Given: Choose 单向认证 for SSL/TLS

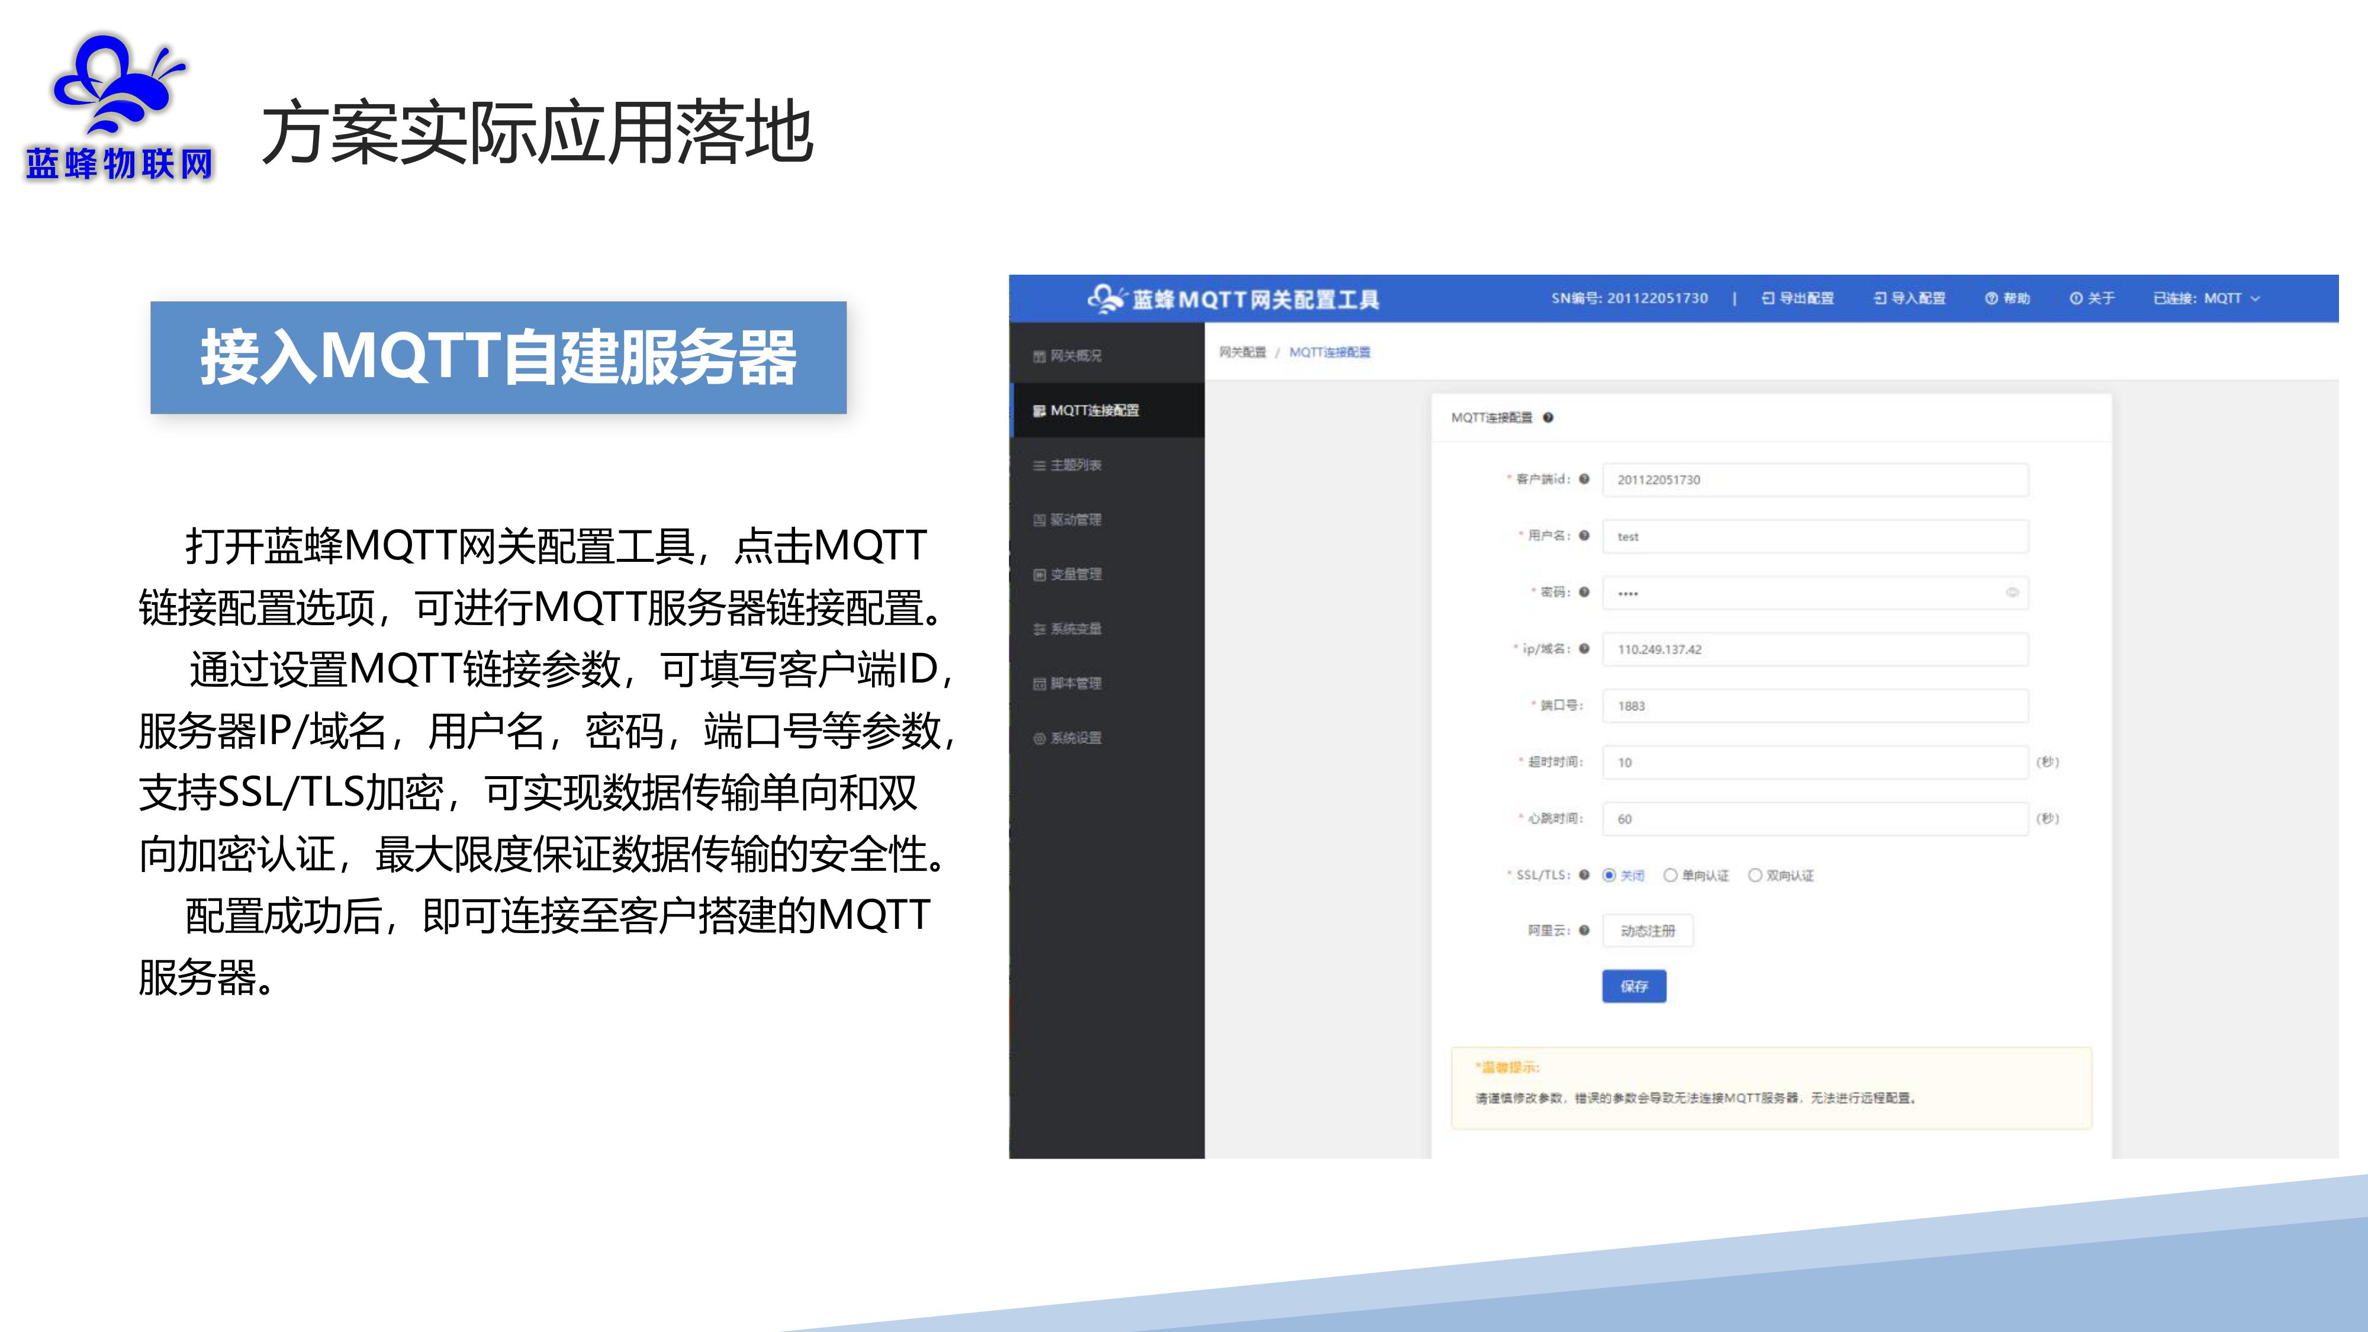Looking at the screenshot, I should 1670,875.
